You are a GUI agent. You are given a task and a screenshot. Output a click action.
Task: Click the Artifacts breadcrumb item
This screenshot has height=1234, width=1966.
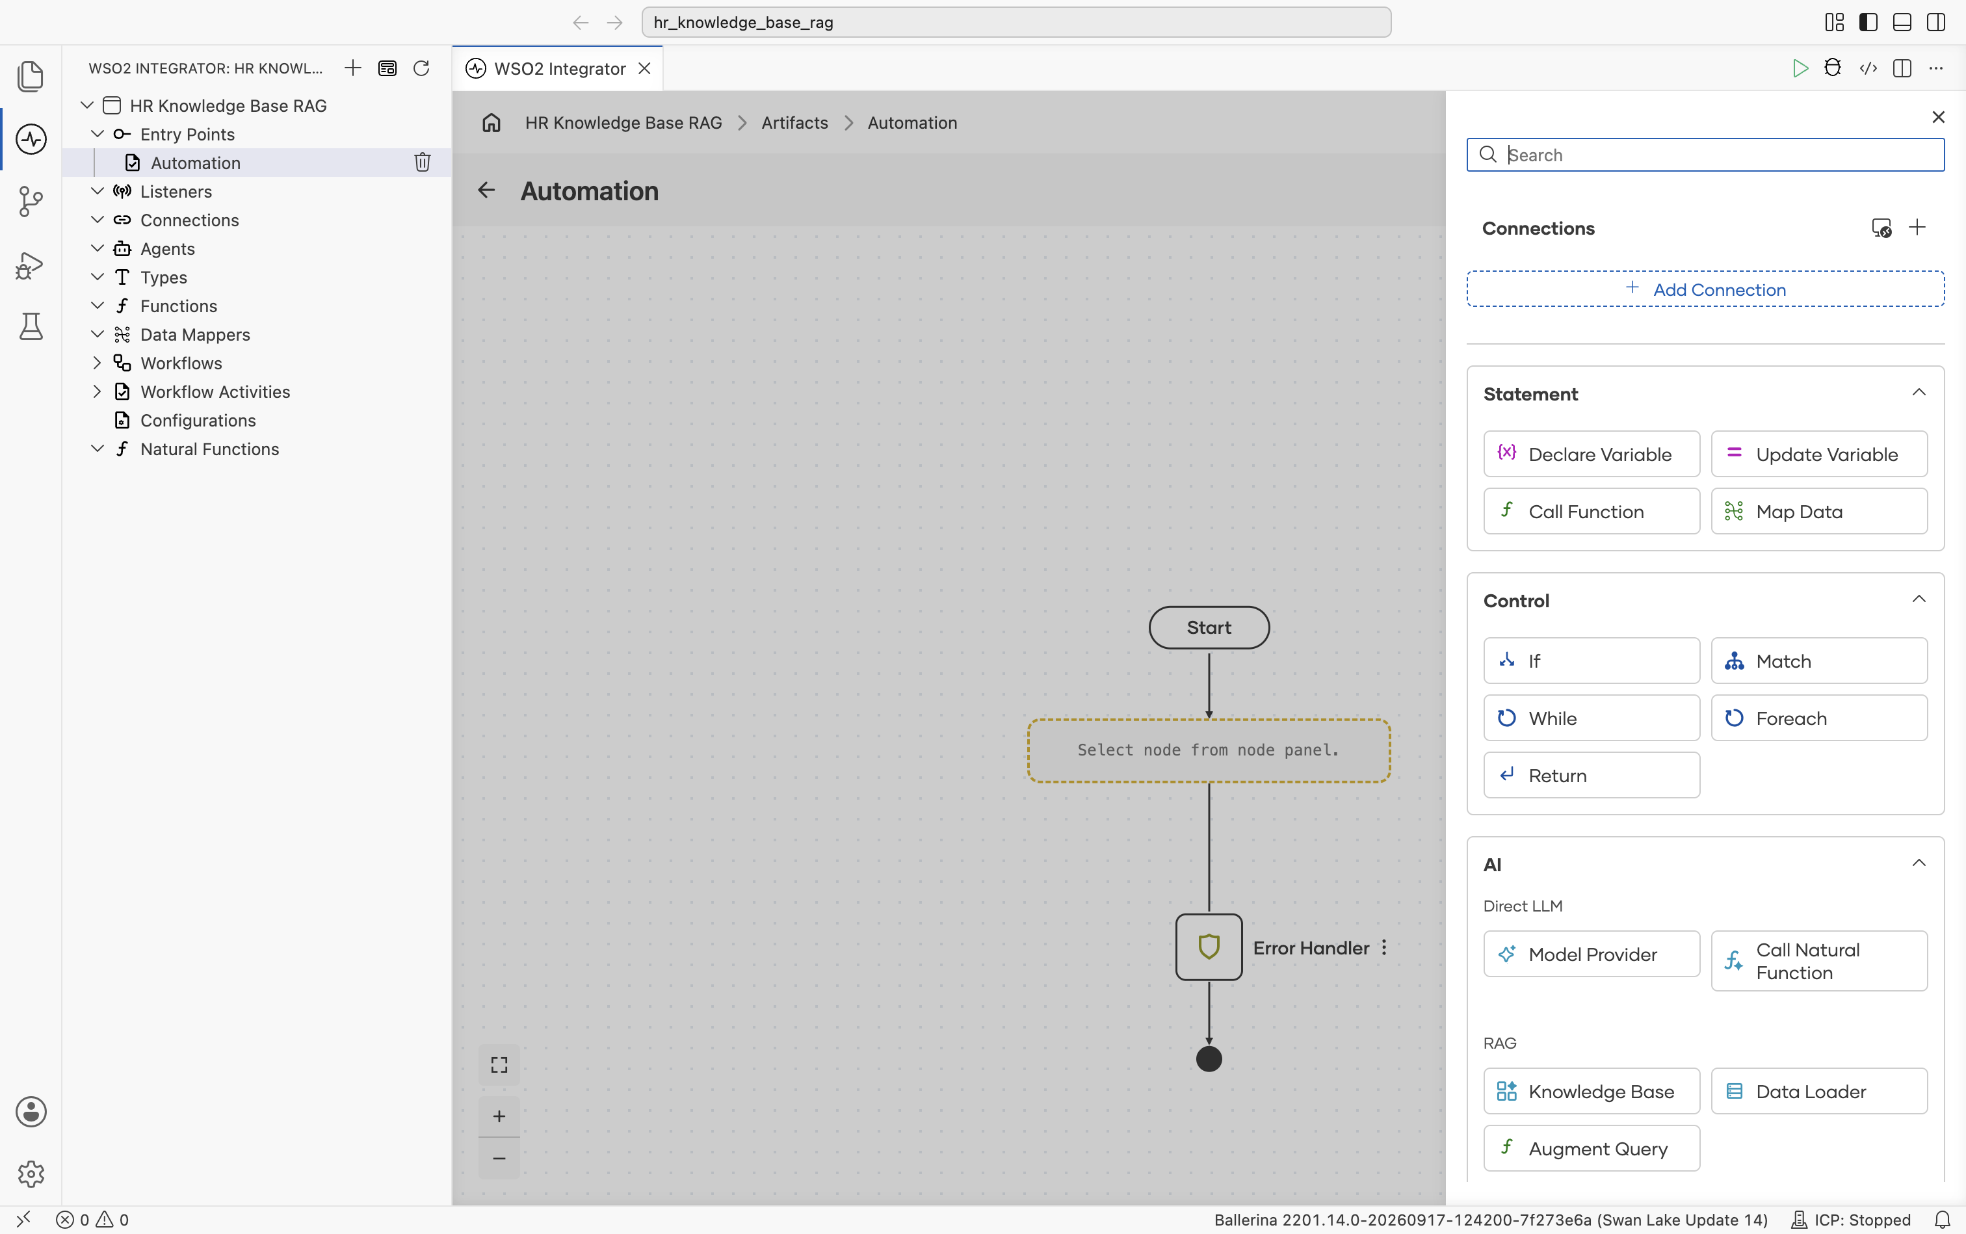pyautogui.click(x=794, y=122)
